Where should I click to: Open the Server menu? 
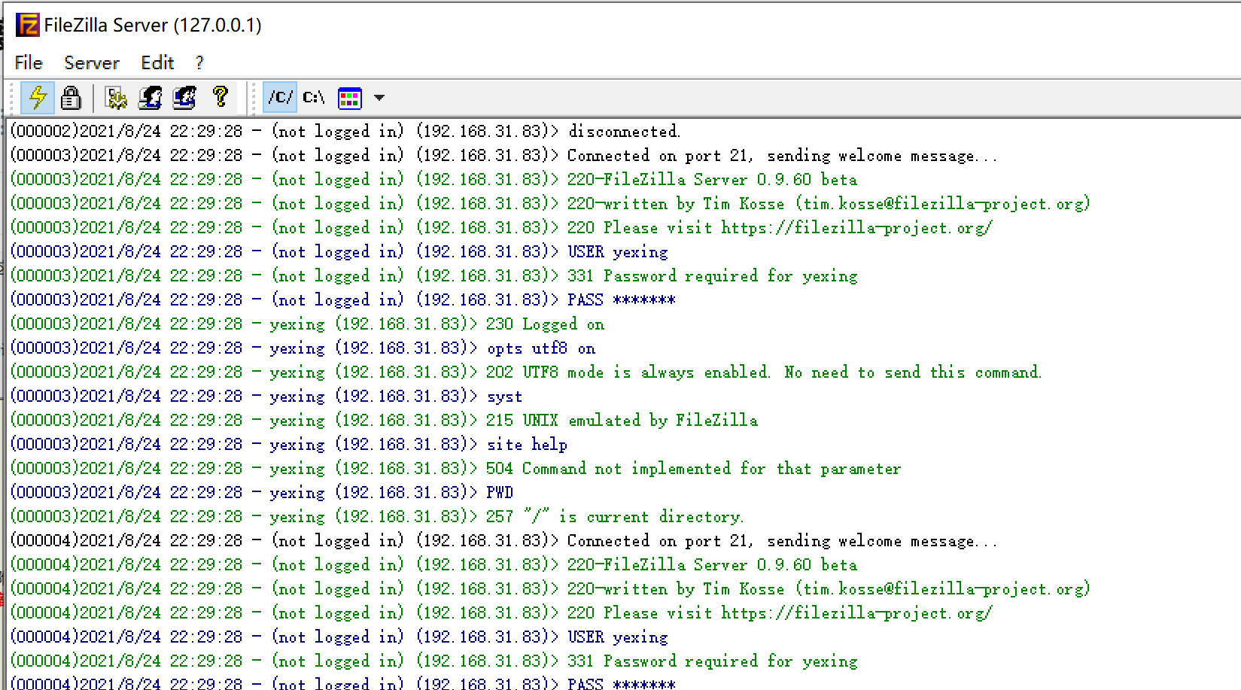[92, 62]
